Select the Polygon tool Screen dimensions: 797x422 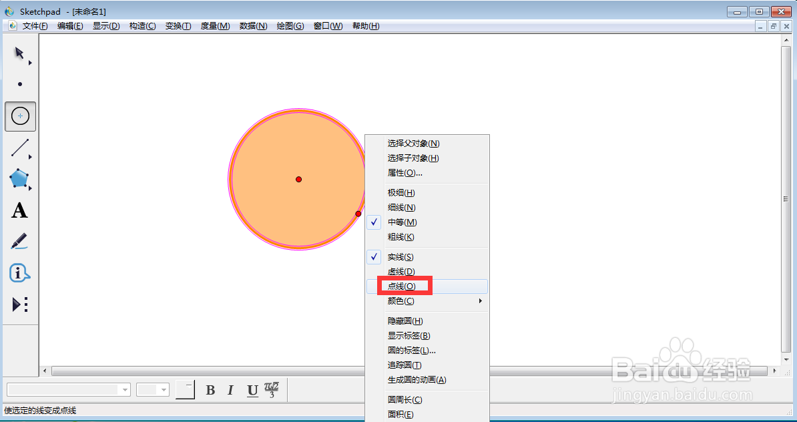click(19, 179)
